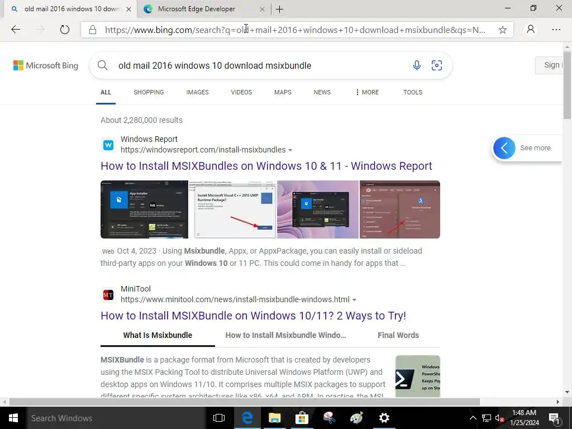
Task: View site lock information icon
Action: [93, 30]
